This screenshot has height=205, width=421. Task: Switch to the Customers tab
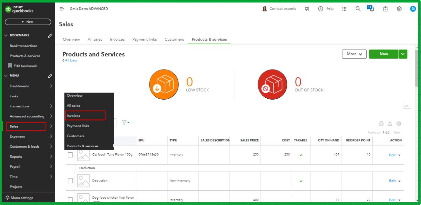point(174,40)
